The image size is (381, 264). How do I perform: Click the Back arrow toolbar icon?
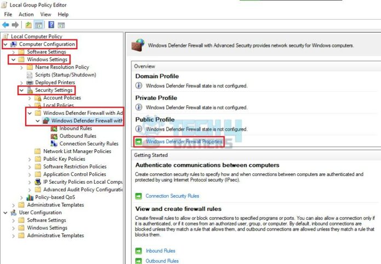click(x=5, y=25)
